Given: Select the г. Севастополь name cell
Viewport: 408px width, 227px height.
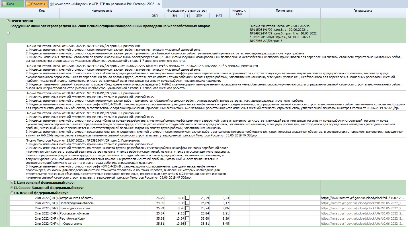Looking at the screenshot, I should coord(102,224).
